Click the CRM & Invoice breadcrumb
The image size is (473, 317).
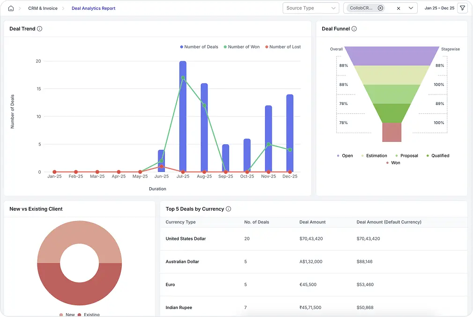42,8
